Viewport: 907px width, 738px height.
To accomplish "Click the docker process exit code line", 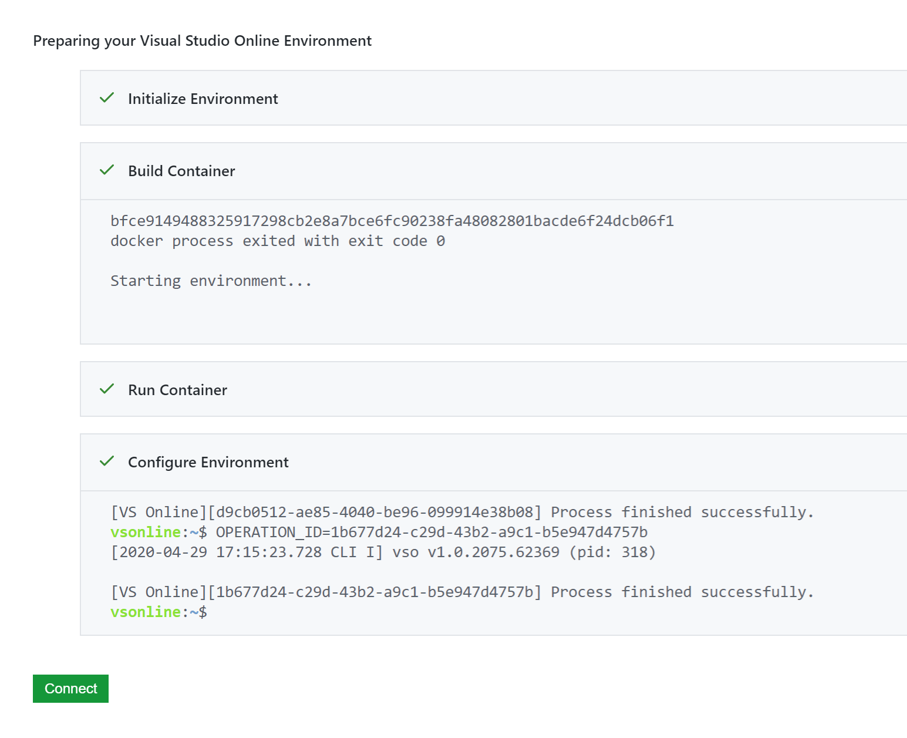I will coord(277,241).
